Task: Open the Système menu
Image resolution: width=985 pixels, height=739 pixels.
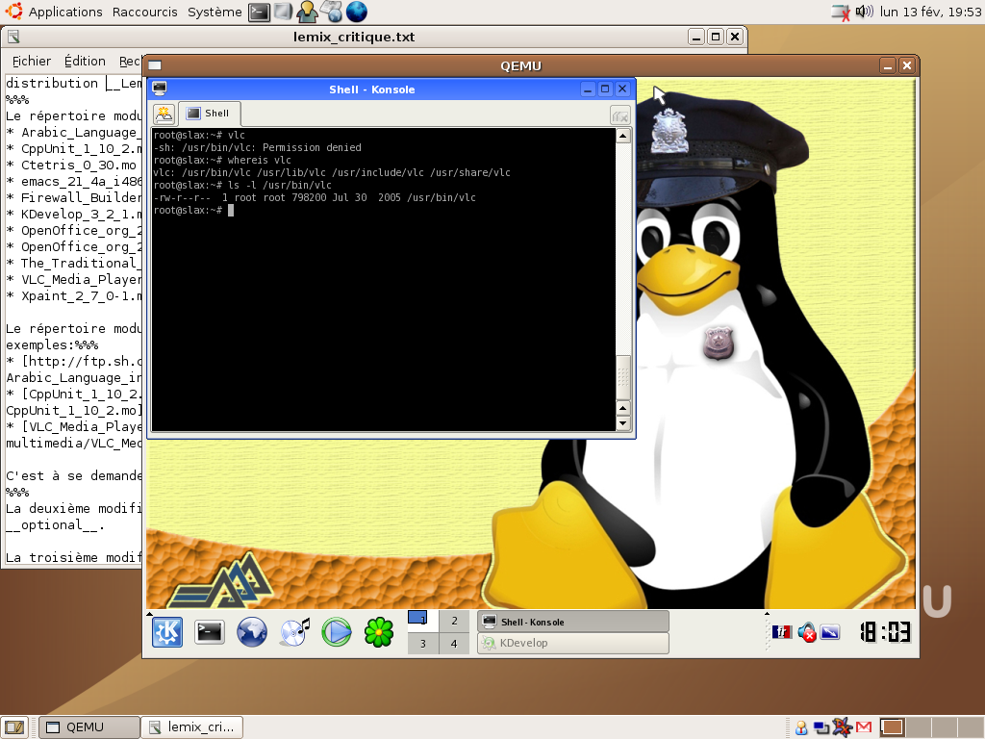Action: (215, 12)
